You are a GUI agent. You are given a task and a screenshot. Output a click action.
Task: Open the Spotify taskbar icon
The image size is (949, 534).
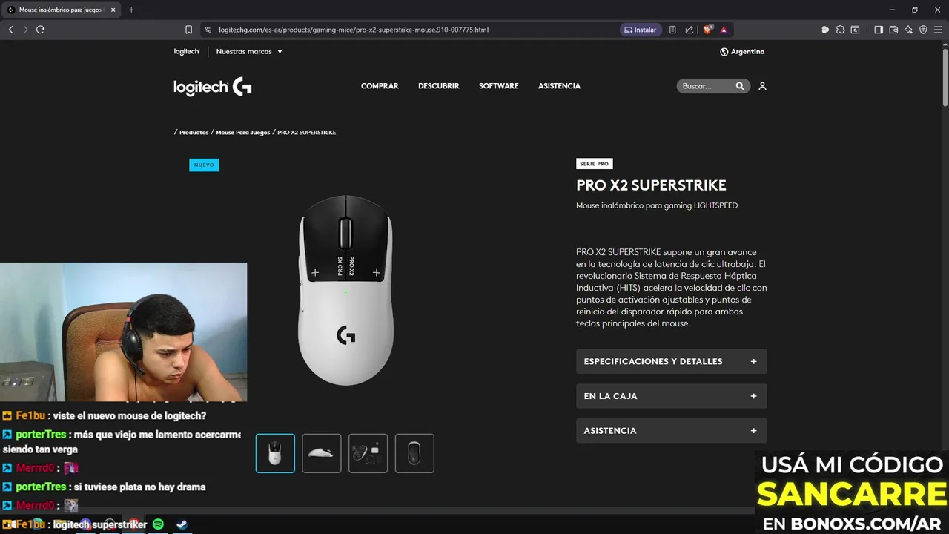point(158,524)
